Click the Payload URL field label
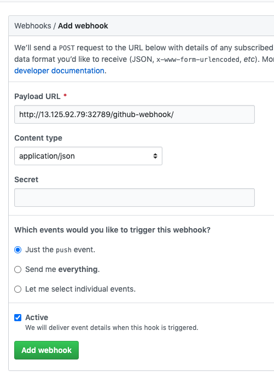274x377 pixels. (x=37, y=96)
